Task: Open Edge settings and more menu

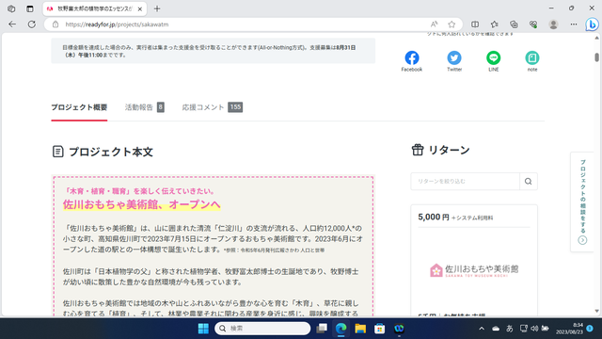Action: tap(574, 24)
